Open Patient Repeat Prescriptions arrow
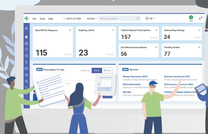 (x=156, y=30)
